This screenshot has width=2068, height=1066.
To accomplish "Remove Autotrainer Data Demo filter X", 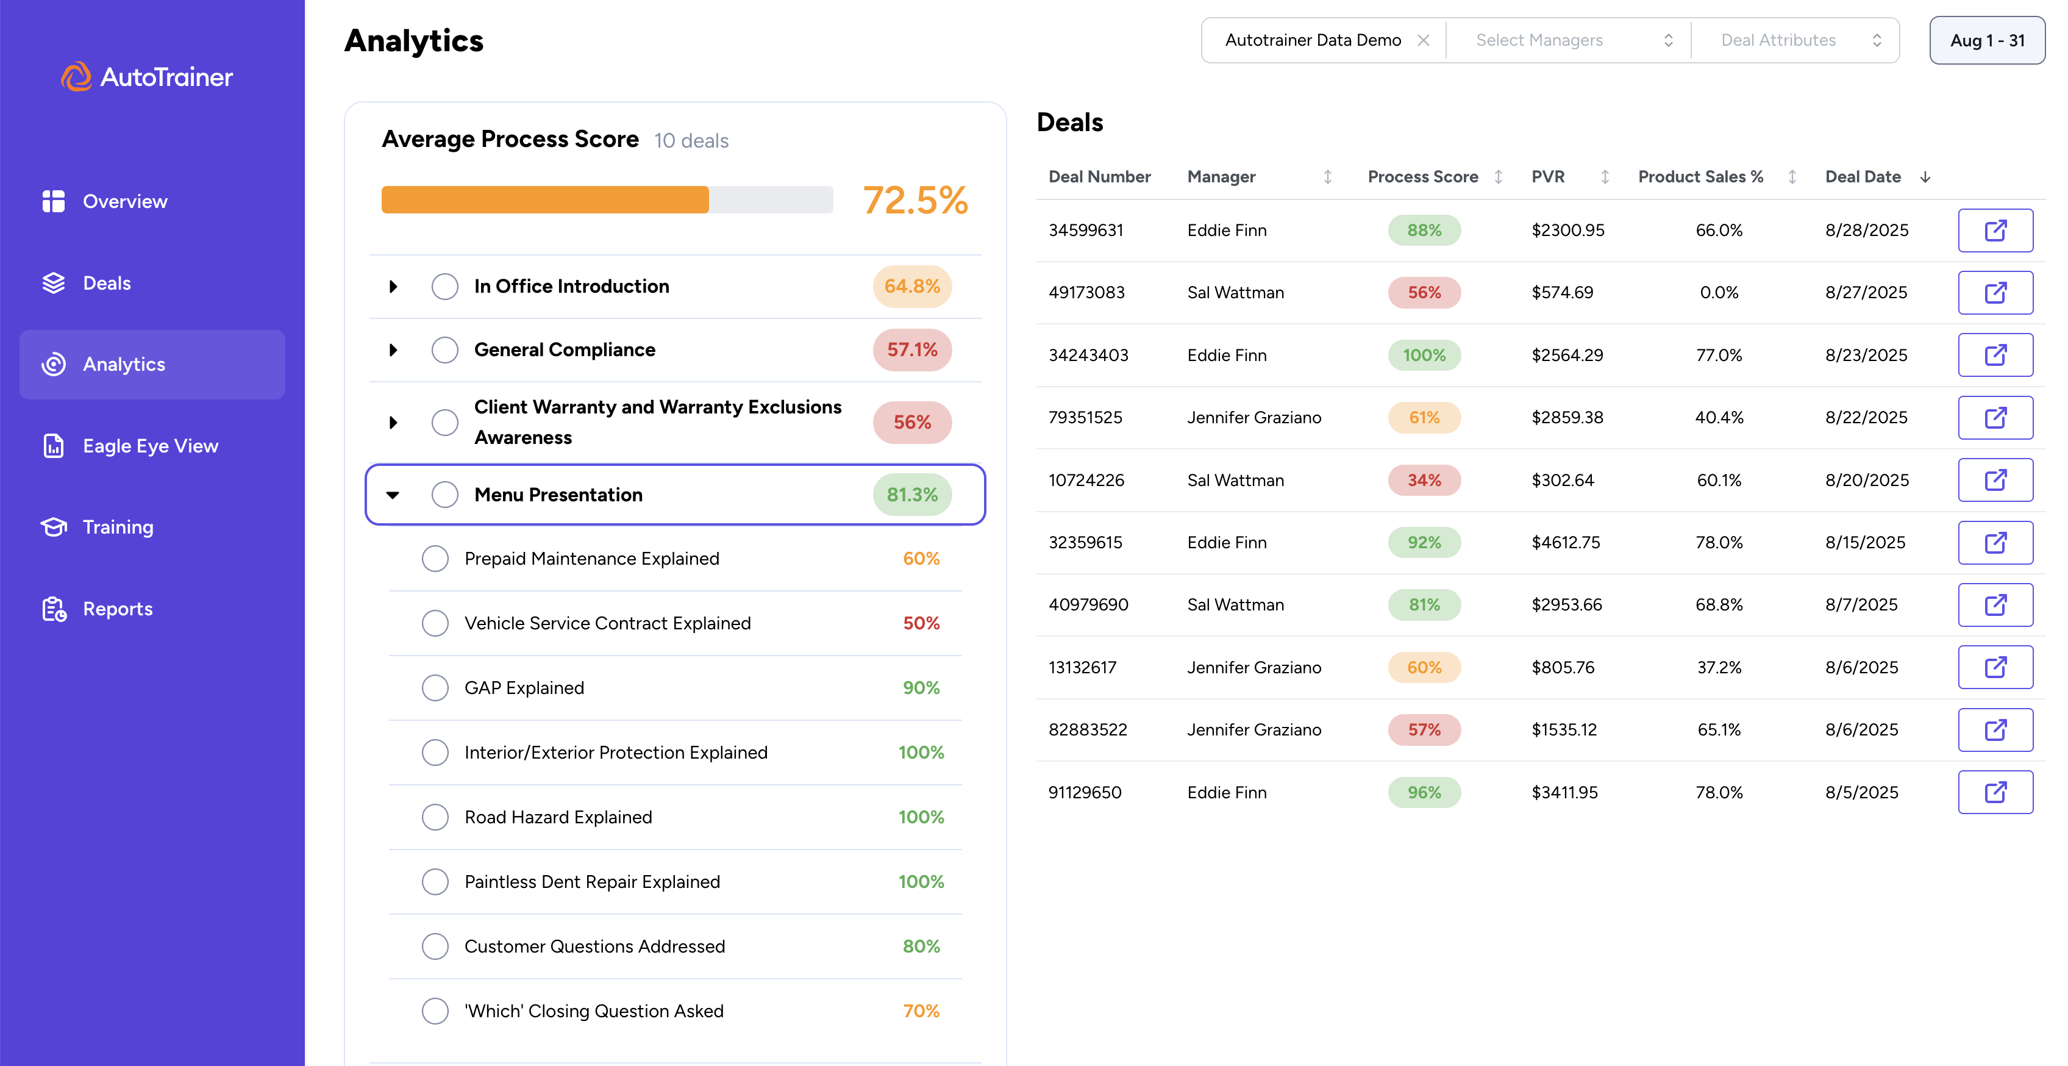I will 1422,40.
